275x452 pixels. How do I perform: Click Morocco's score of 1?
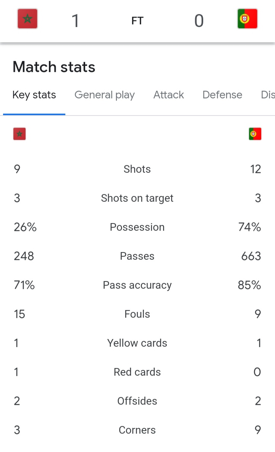pyautogui.click(x=75, y=21)
